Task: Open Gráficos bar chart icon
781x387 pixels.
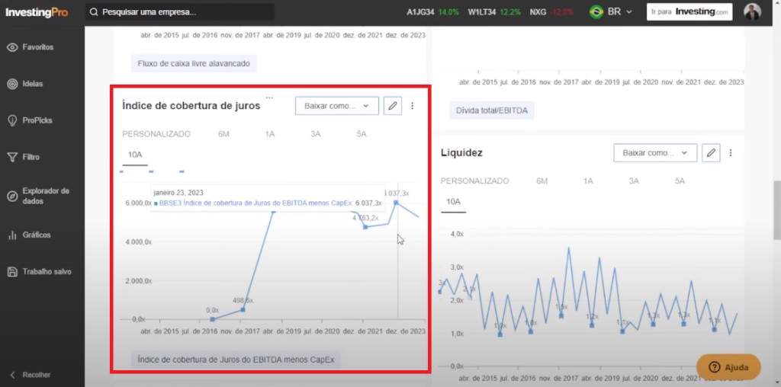Action: [12, 235]
